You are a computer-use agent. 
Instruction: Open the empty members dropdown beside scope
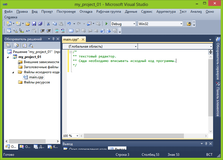click(175, 46)
